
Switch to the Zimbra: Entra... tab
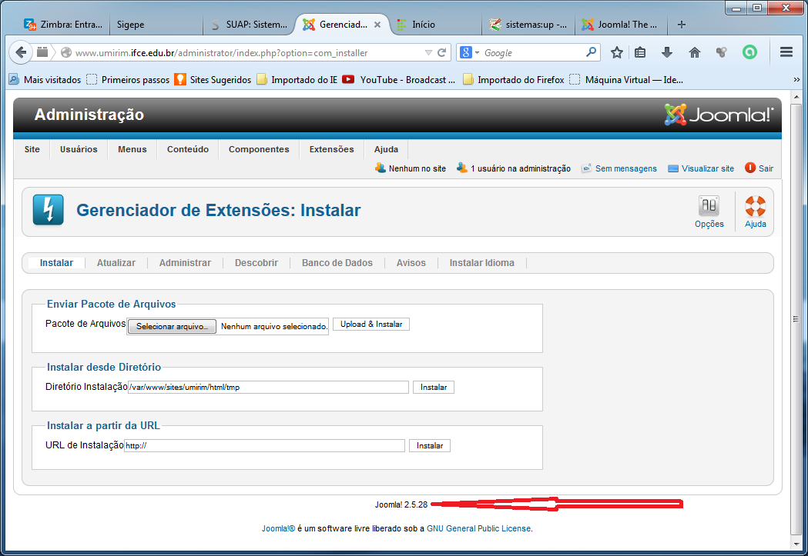click(64, 25)
